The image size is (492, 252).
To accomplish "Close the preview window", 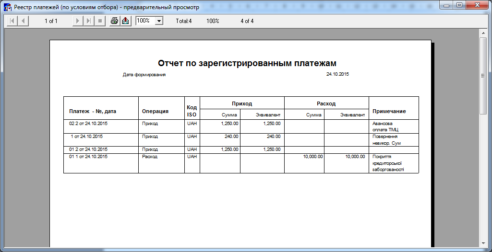I will [x=477, y=5].
